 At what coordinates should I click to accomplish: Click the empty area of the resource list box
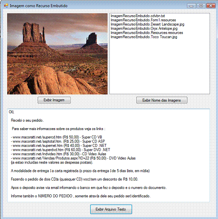[x=160, y=66]
